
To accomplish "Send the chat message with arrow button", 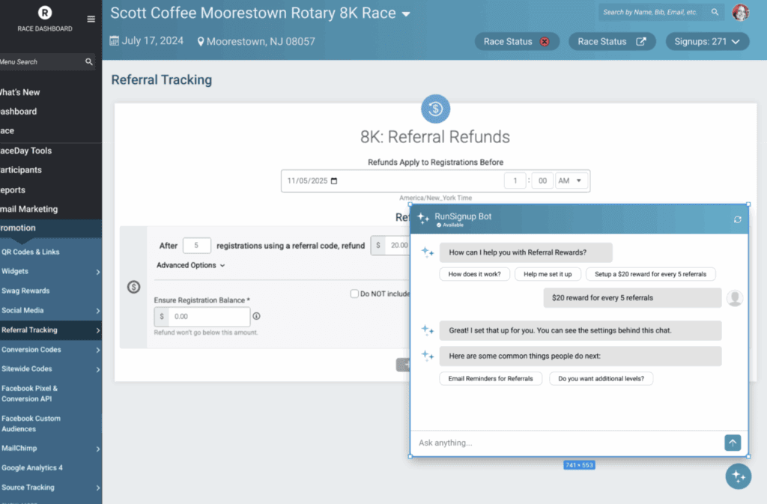I will (733, 443).
